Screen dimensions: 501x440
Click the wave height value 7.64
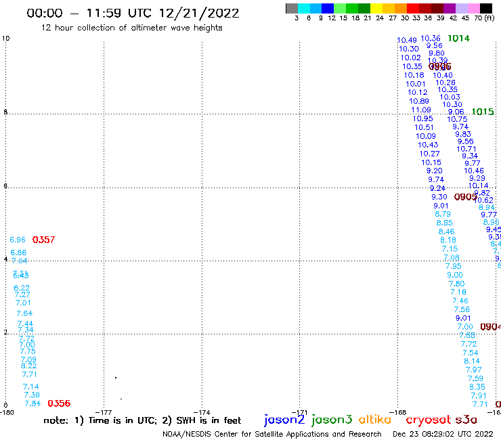[24, 314]
